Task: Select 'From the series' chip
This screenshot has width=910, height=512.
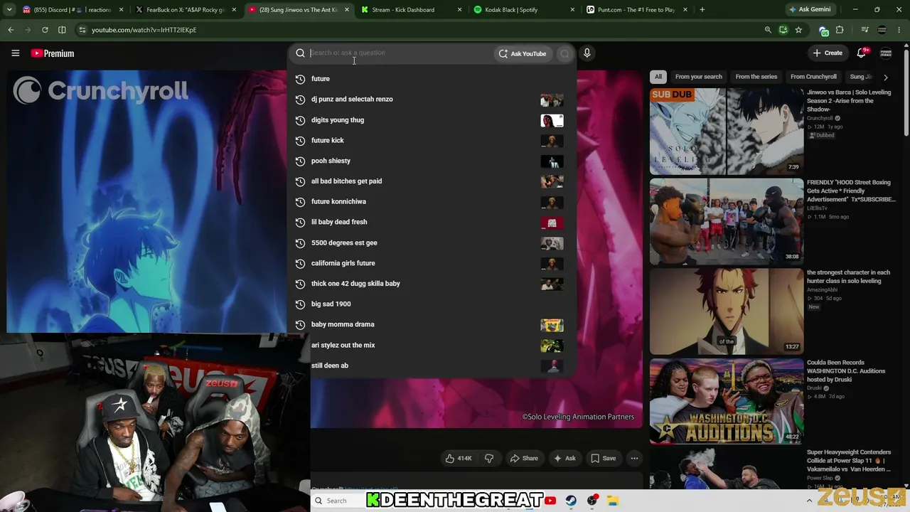Action: (x=756, y=77)
